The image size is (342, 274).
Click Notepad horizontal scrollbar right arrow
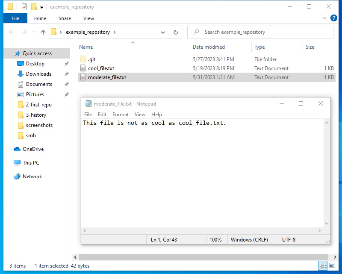(320, 230)
